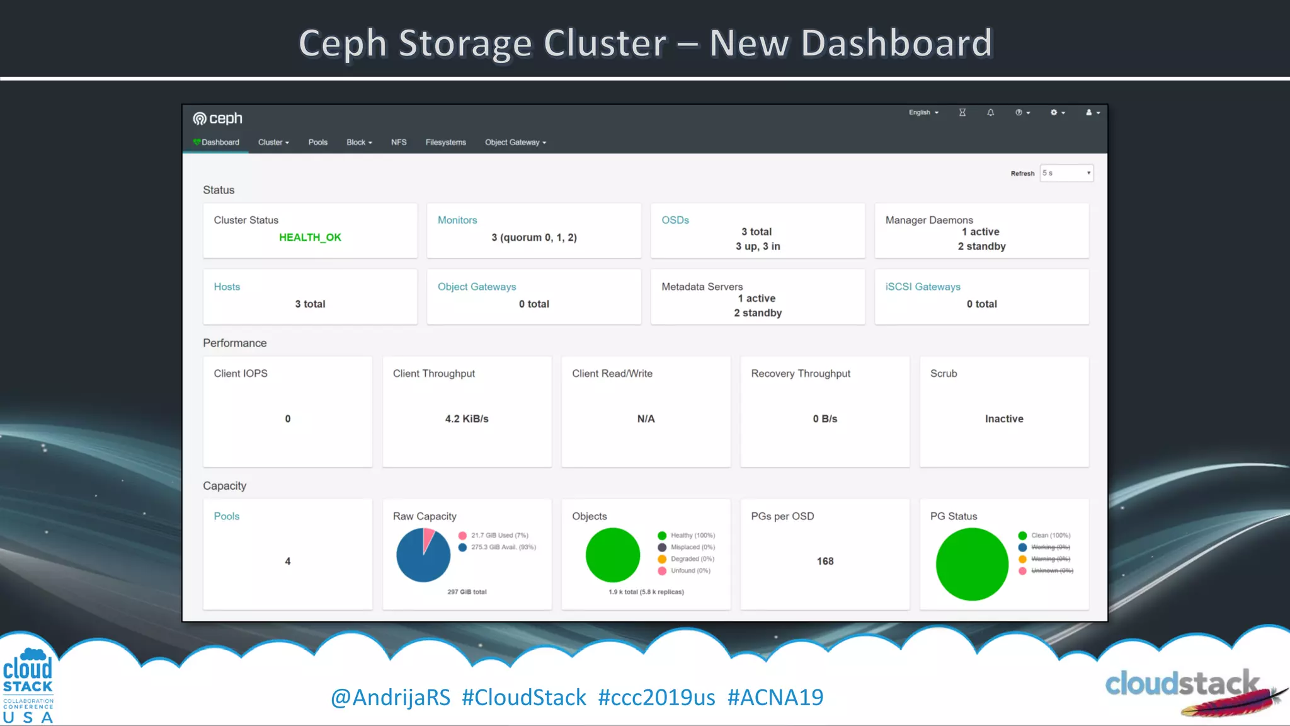
Task: Click the Objects green pie chart
Action: (x=613, y=555)
